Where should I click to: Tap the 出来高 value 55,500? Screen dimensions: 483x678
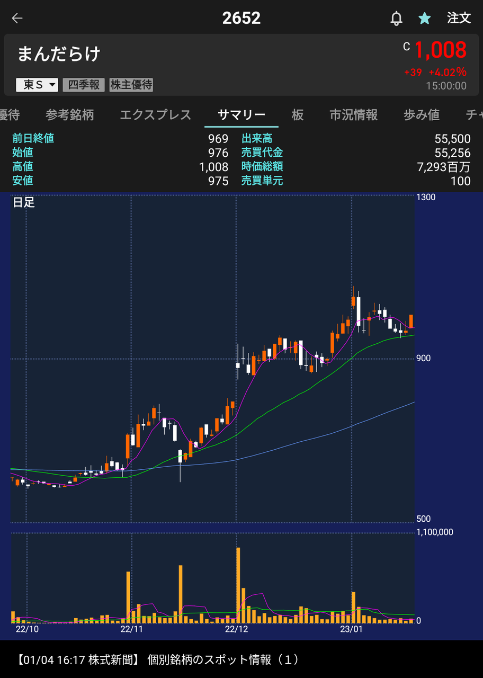pyautogui.click(x=452, y=139)
